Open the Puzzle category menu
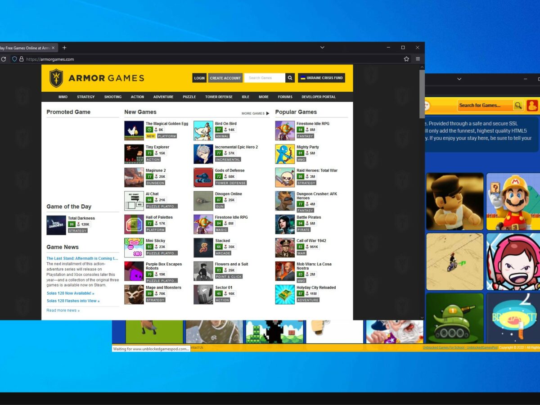Screen dimensions: 540x405 pos(189,97)
